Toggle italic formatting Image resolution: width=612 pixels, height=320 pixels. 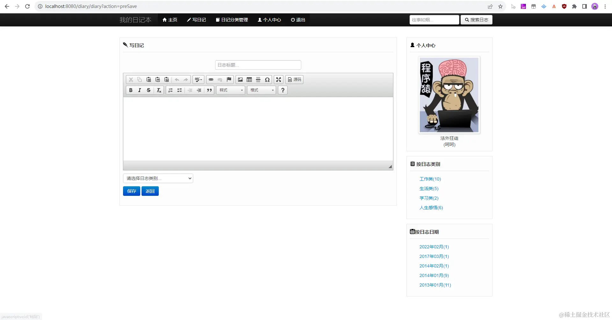(x=140, y=90)
